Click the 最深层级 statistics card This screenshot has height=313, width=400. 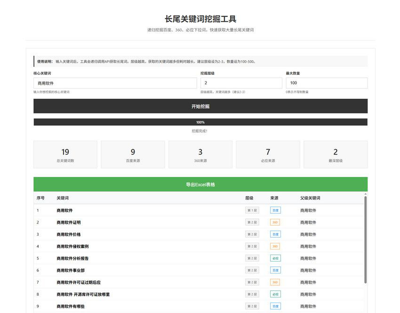[x=336, y=154]
